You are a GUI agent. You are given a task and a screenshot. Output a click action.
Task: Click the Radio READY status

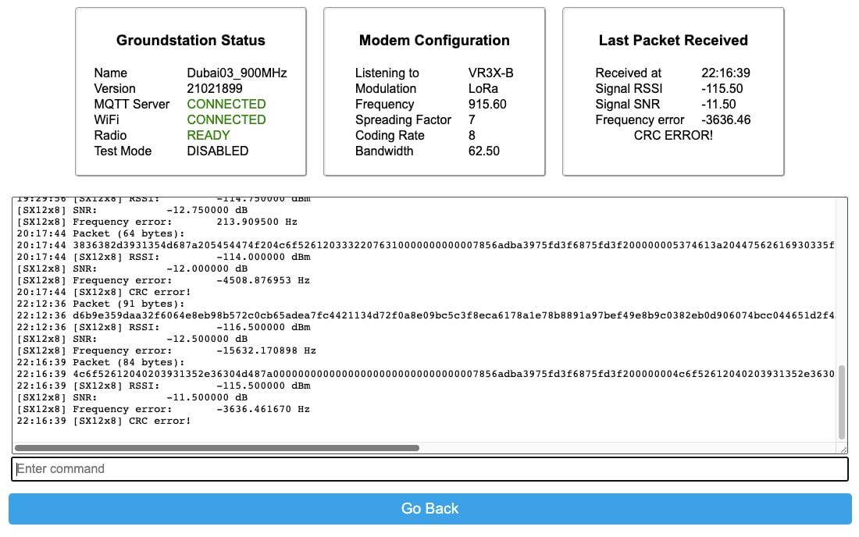coord(209,135)
